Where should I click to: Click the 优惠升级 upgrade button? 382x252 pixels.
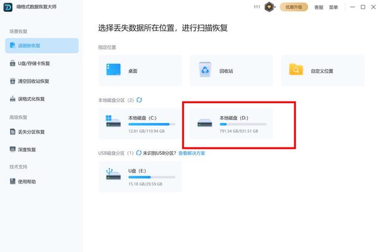[294, 7]
